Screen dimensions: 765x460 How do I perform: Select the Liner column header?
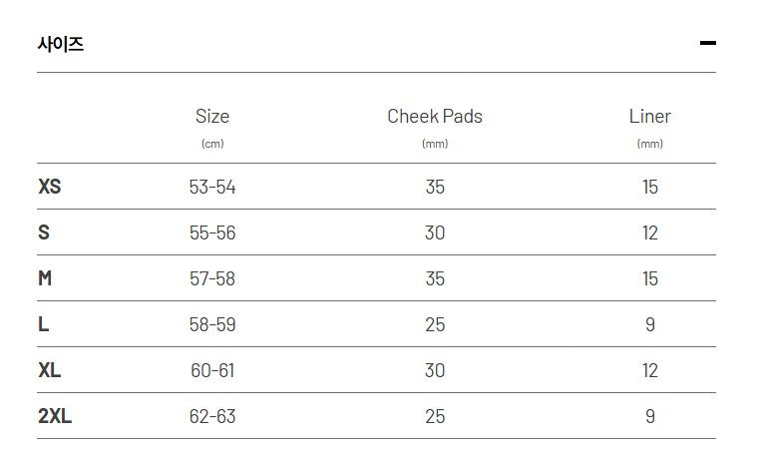(x=649, y=117)
